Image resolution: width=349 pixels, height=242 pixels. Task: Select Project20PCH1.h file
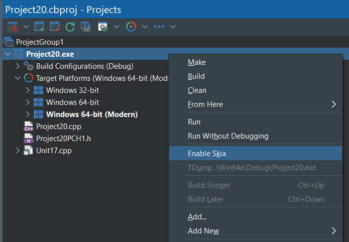click(x=63, y=139)
